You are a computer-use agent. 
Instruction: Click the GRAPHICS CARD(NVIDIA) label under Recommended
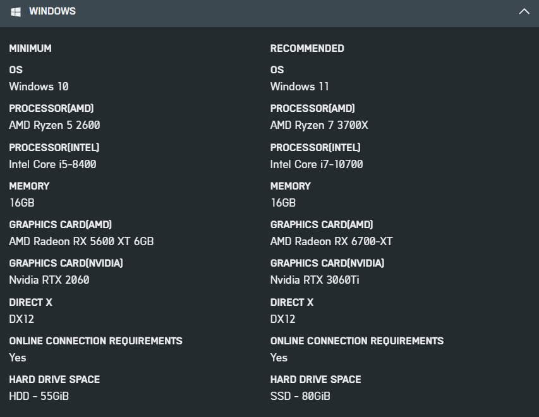(x=327, y=263)
